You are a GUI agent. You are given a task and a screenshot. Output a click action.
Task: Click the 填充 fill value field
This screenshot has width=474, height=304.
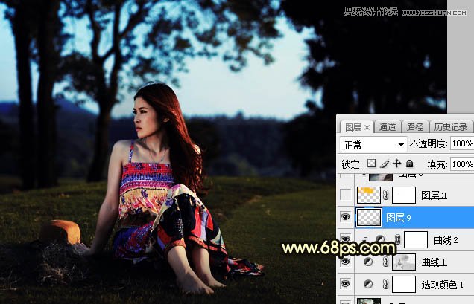click(461, 164)
